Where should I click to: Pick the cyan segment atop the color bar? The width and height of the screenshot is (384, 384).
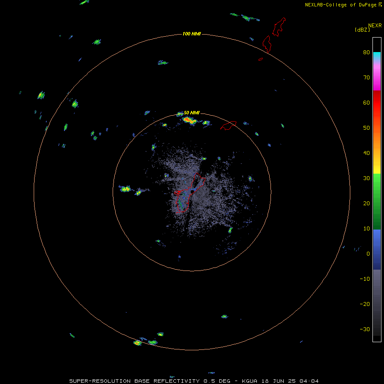click(x=377, y=57)
